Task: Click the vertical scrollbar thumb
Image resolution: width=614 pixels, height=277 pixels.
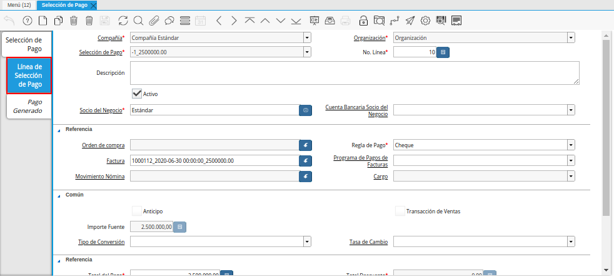Action: (606, 127)
